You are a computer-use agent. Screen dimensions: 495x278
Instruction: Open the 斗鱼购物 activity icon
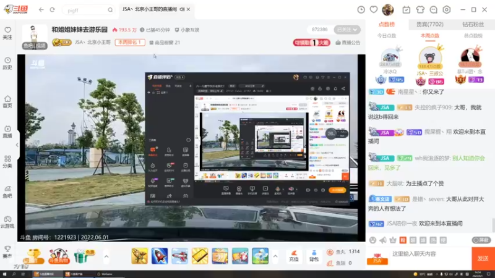pyautogui.click(x=59, y=256)
